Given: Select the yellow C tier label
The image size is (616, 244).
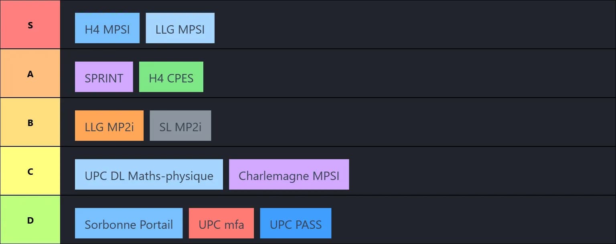Looking at the screenshot, I should (x=30, y=171).
